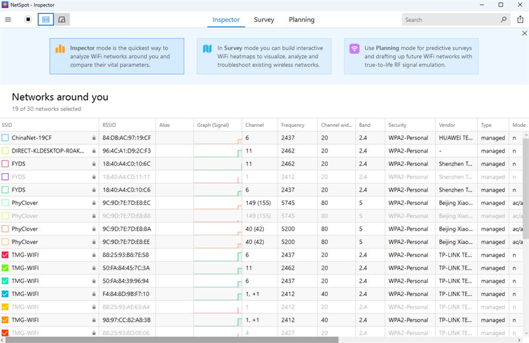Click the Survey mode info card
Screen dimensions: 529x343
pyautogui.click(x=264, y=56)
